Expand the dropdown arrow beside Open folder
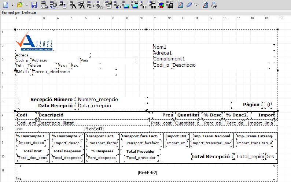Viewport: 291px width, 182px height. (27, 5)
